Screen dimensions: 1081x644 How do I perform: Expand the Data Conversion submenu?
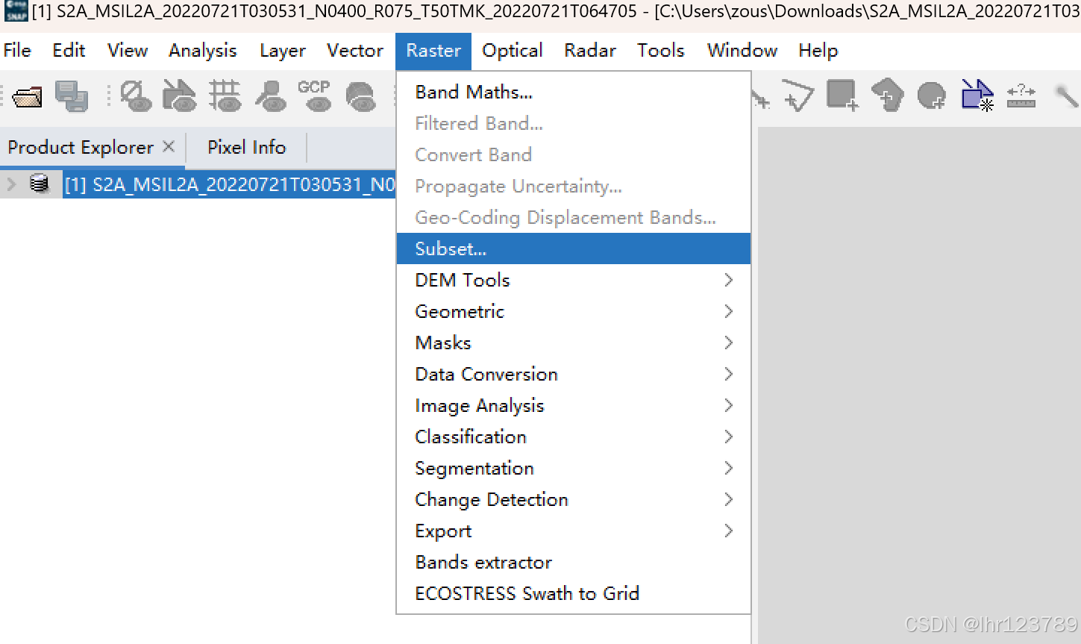point(573,374)
